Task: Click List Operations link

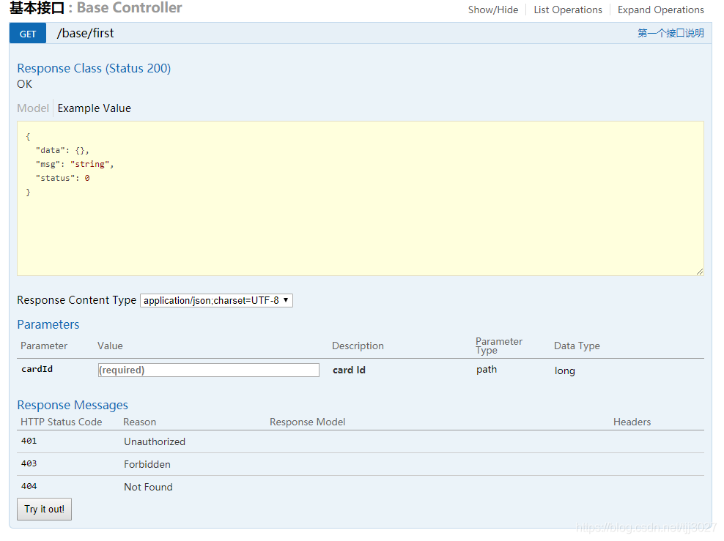Action: click(x=568, y=10)
